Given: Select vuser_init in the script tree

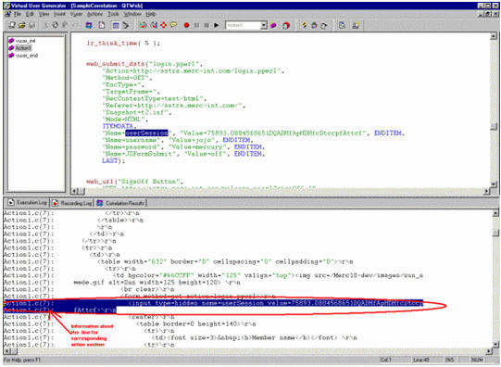Looking at the screenshot, I should (x=25, y=41).
